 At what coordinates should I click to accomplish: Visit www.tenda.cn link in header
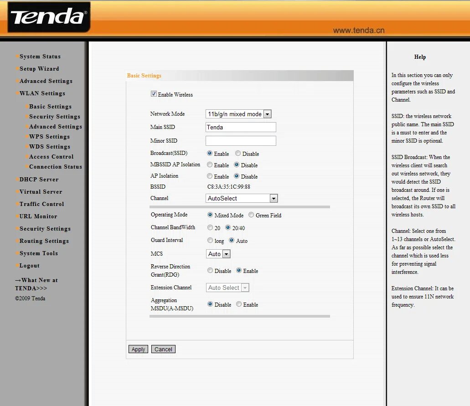pos(359,30)
